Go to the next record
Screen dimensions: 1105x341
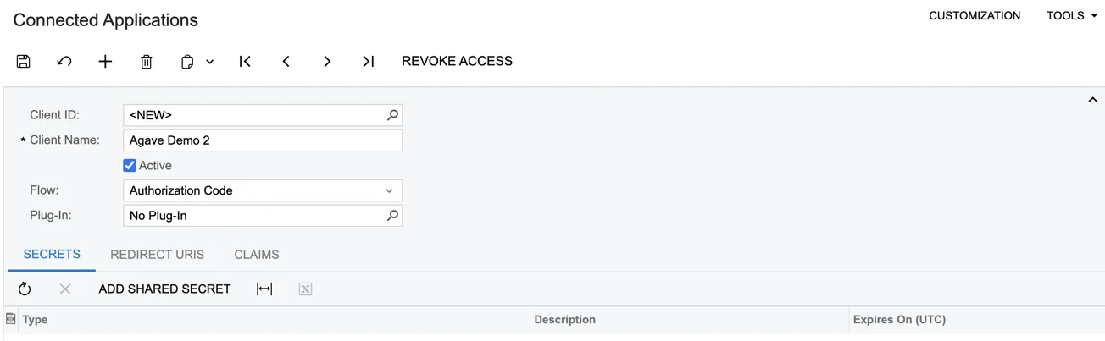click(x=327, y=61)
